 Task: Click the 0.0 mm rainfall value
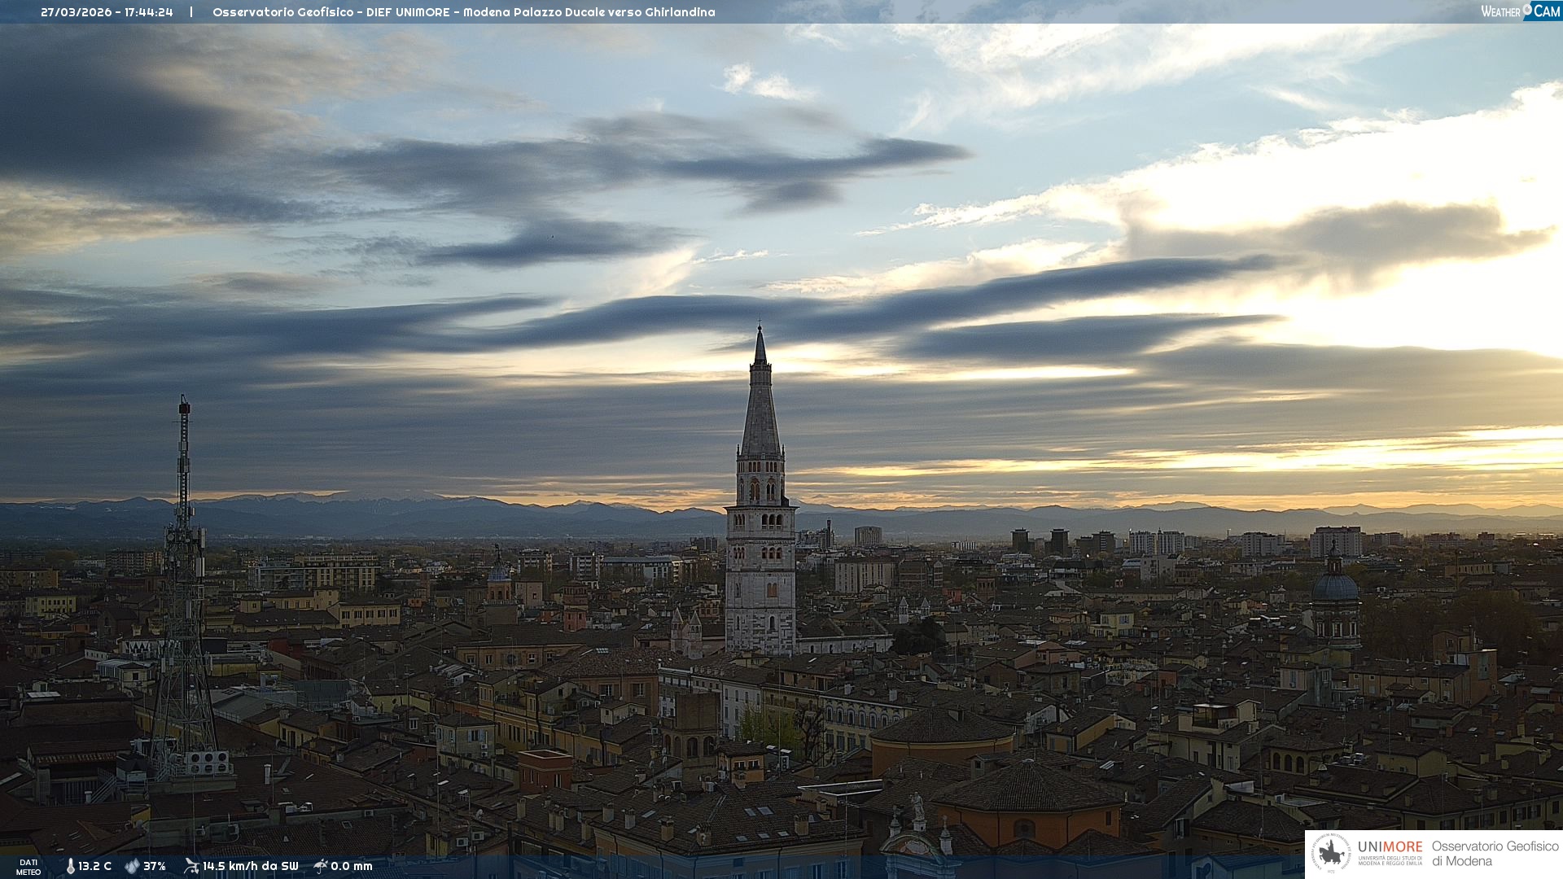tap(352, 867)
